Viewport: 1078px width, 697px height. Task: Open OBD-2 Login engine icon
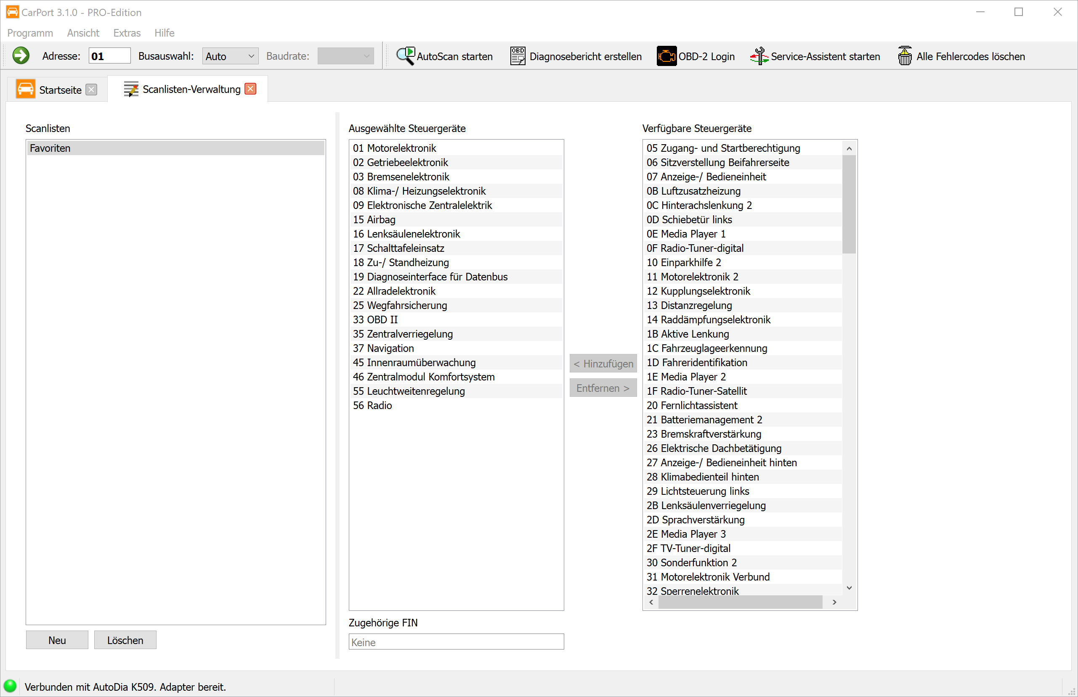tap(666, 56)
